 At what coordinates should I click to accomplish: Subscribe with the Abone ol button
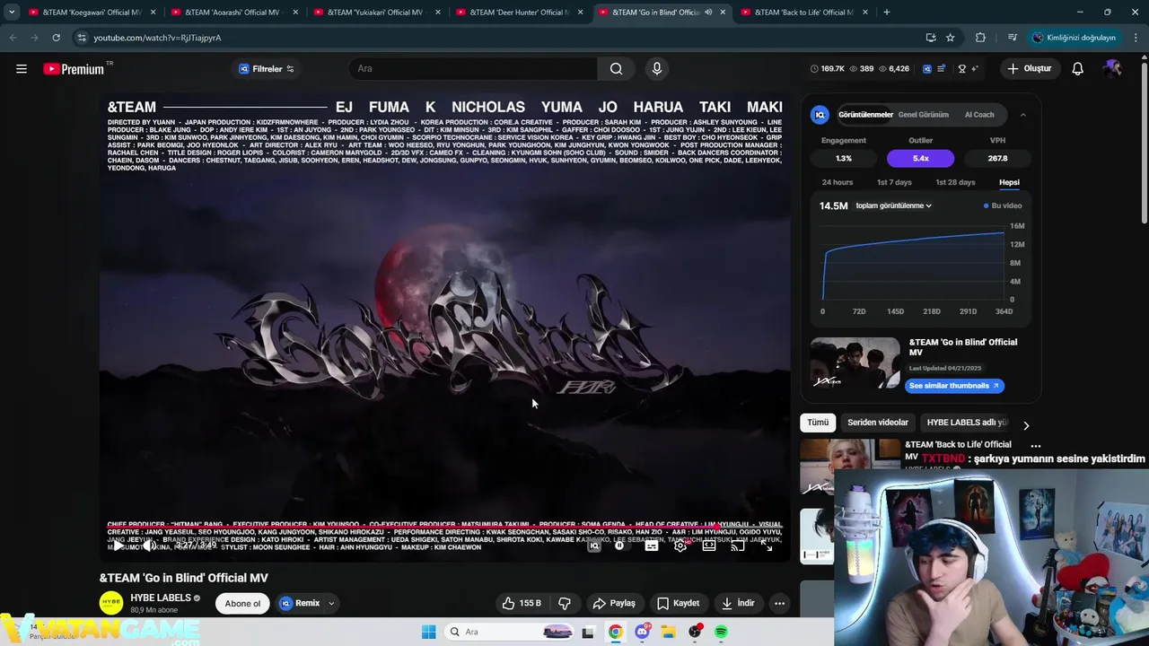[242, 603]
